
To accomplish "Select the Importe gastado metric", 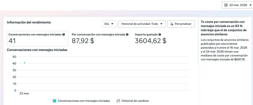I will click(151, 39).
